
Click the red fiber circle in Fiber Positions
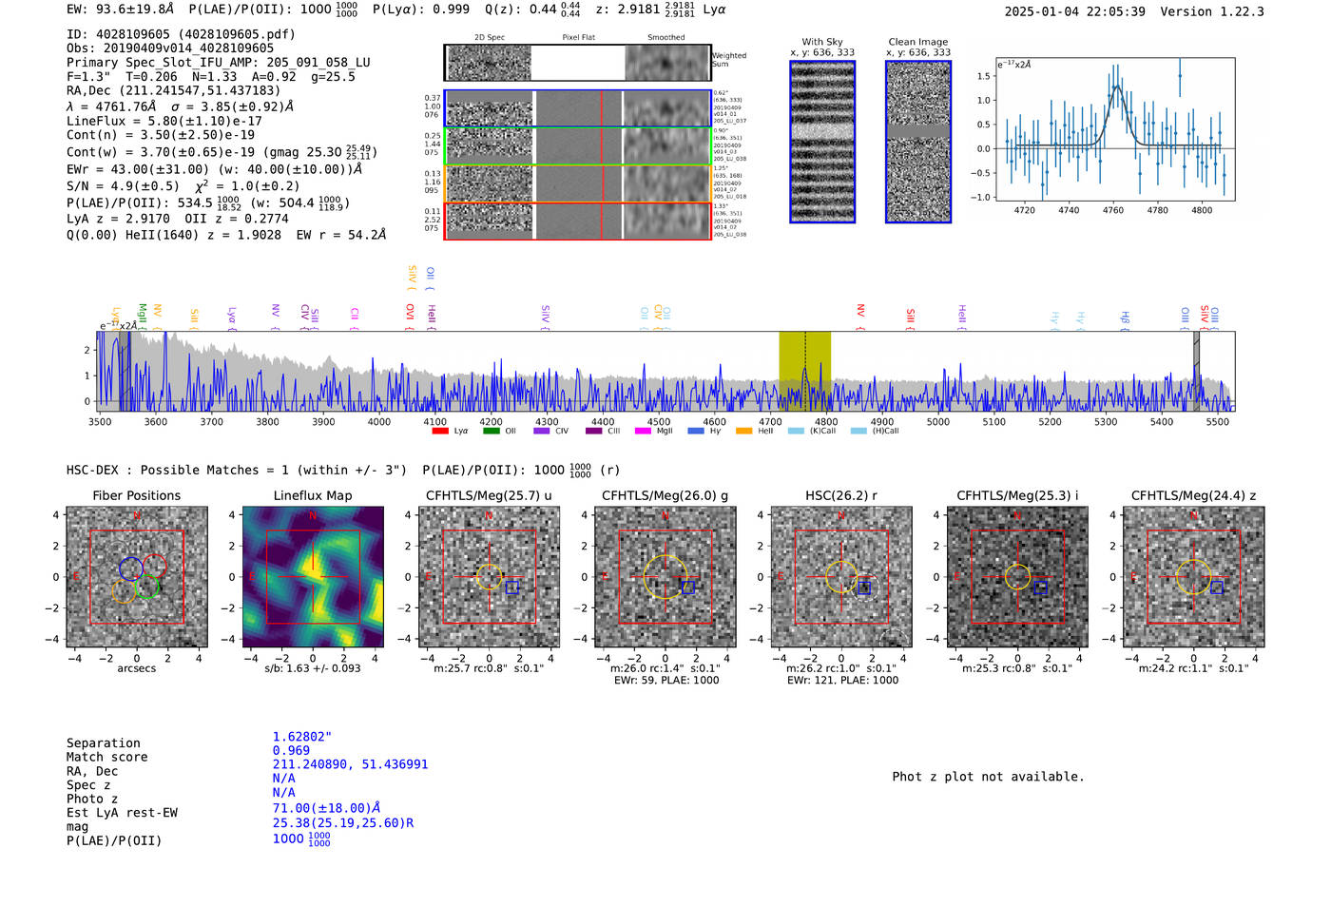155,567
